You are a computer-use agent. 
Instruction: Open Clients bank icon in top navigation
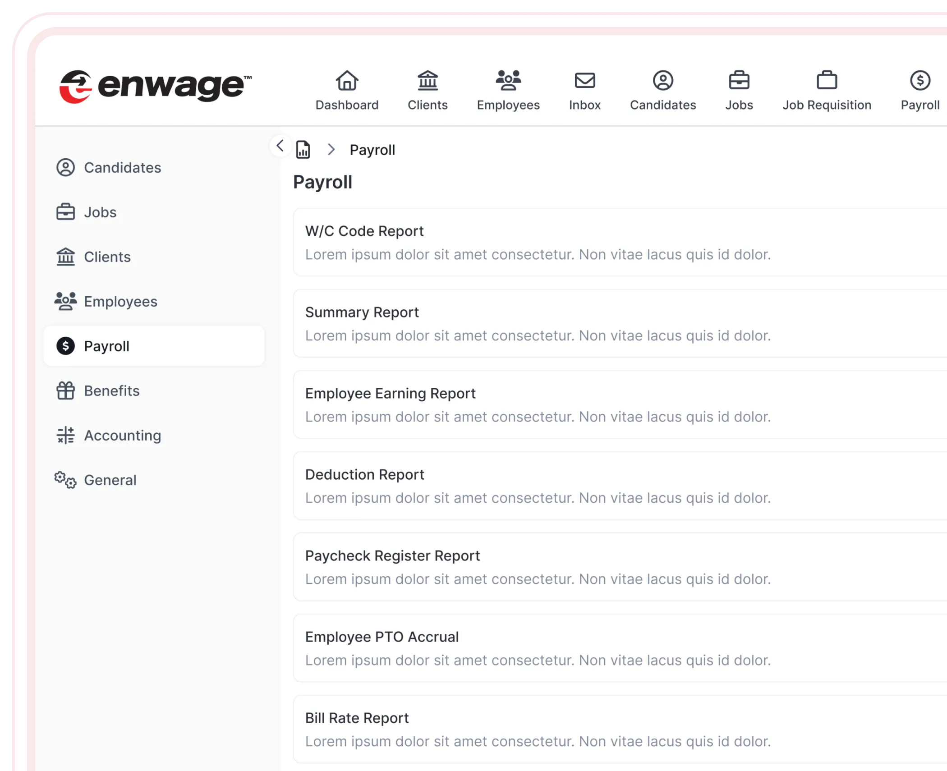coord(428,81)
